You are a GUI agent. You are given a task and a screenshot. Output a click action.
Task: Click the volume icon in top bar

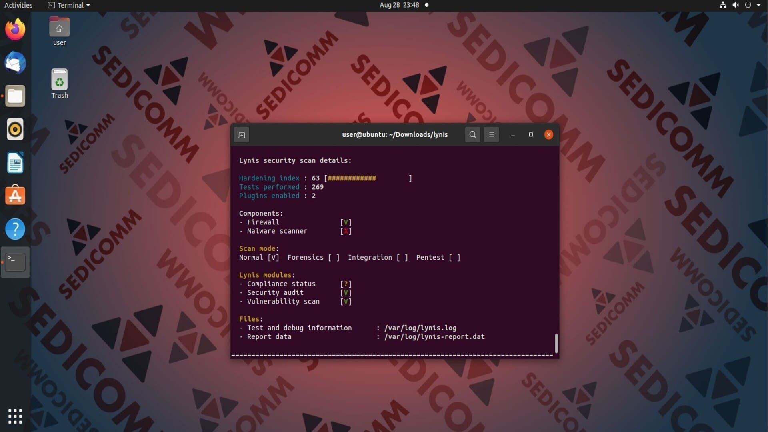(x=736, y=5)
